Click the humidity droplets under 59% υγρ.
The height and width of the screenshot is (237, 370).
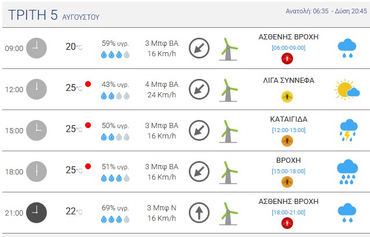click(115, 55)
